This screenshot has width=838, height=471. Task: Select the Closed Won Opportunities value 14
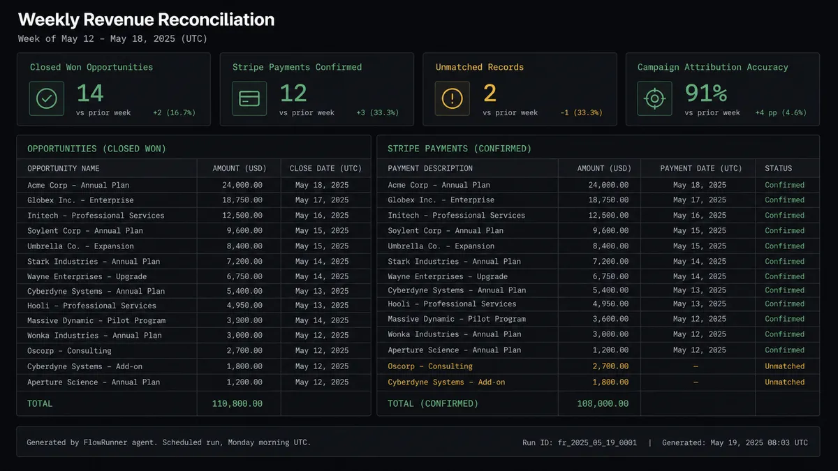coord(90,94)
